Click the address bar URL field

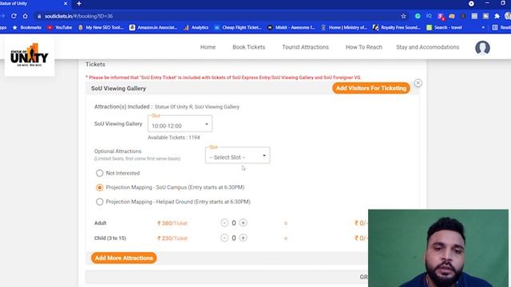click(x=218, y=16)
